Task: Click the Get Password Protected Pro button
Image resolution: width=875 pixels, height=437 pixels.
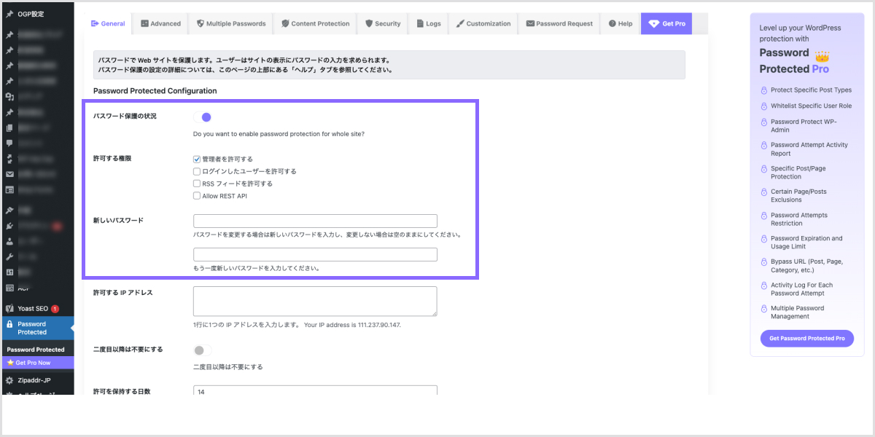Action: coord(806,339)
